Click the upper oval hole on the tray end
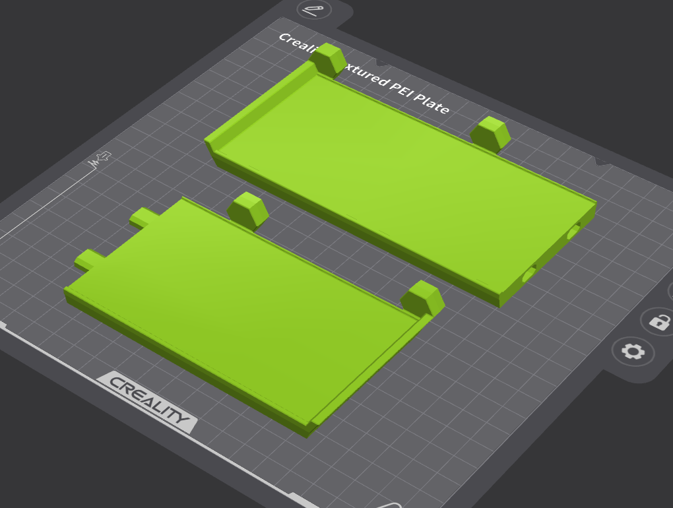The image size is (673, 508). [x=574, y=230]
